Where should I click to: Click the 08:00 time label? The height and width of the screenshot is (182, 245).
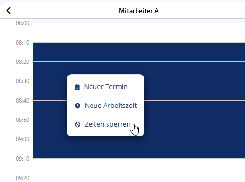point(23,23)
